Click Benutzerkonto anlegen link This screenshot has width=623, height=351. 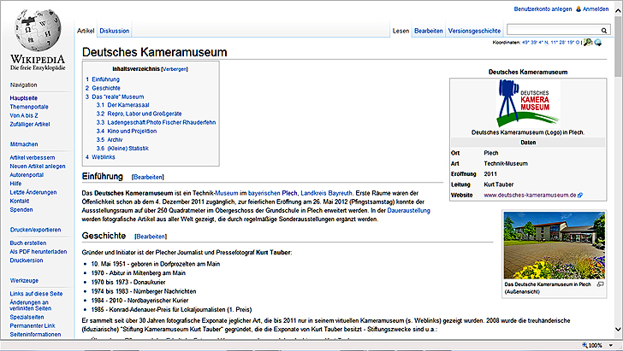pos(543,9)
